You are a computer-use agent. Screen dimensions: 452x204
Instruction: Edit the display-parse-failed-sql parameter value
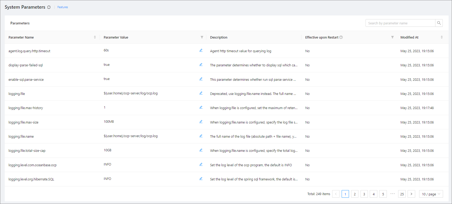pos(201,65)
